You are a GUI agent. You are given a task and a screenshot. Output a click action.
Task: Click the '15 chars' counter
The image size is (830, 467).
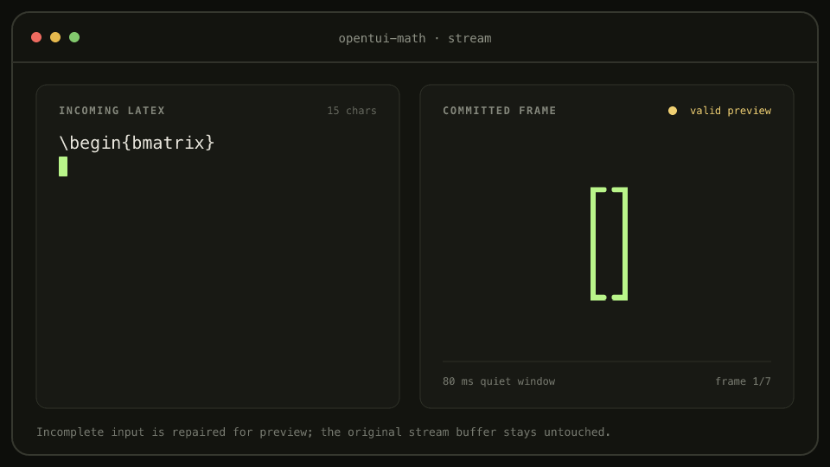pos(352,111)
